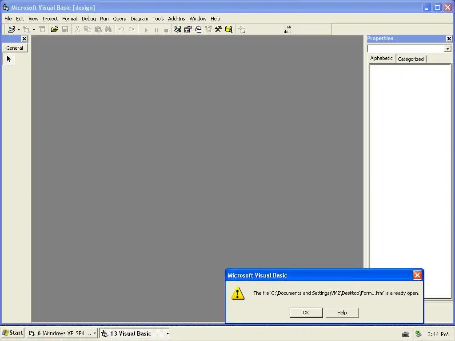Switch to the Alphabetic tab
The width and height of the screenshot is (455, 341).
pos(381,58)
